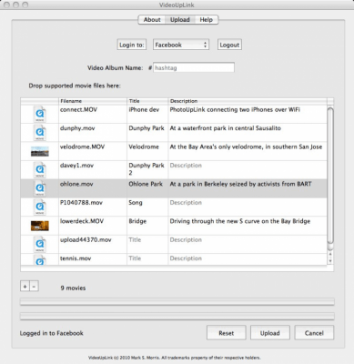
Task: Click the Logout button
Action: [x=229, y=45]
